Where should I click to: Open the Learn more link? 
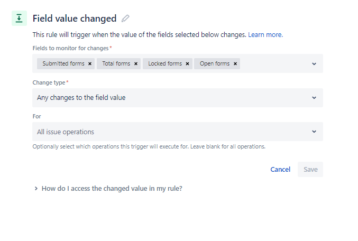(x=265, y=35)
